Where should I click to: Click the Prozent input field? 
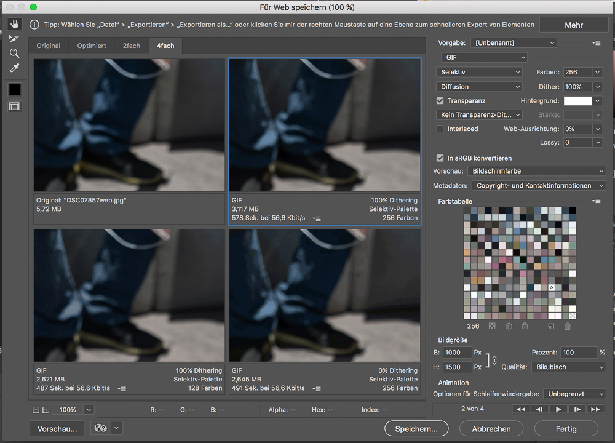(579, 353)
